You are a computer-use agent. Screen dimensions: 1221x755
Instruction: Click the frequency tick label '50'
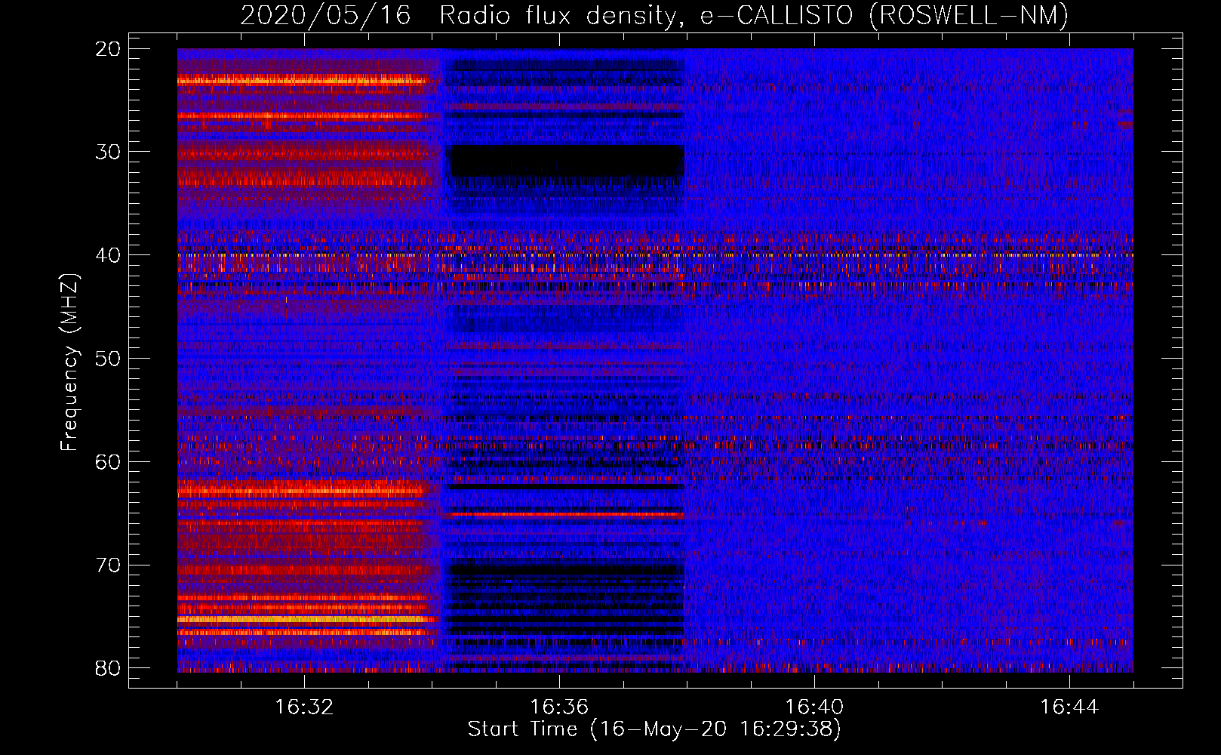pos(109,359)
